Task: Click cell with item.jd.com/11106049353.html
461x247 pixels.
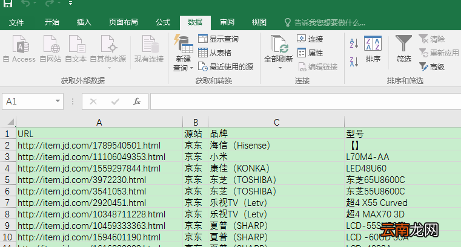Action: pos(99,157)
